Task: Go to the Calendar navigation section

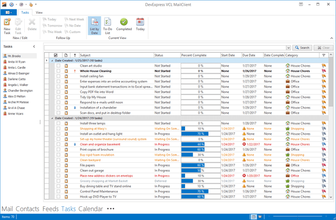Action: pyautogui.click(x=90, y=209)
